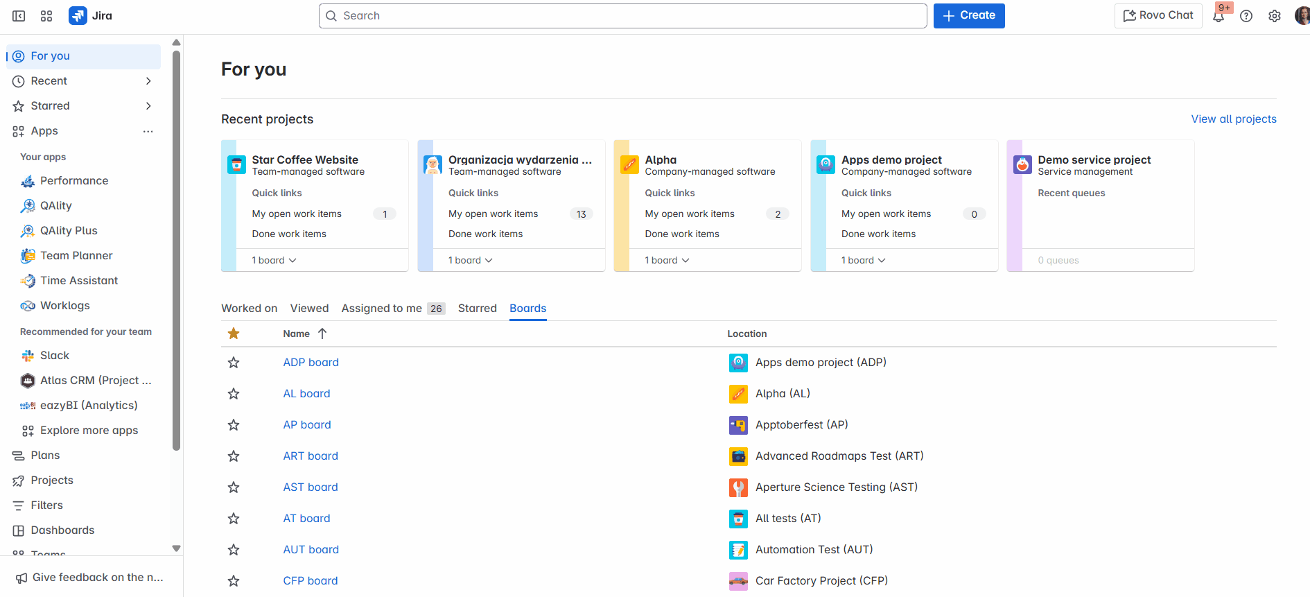Click View all projects link
This screenshot has height=597, width=1310.
1234,119
